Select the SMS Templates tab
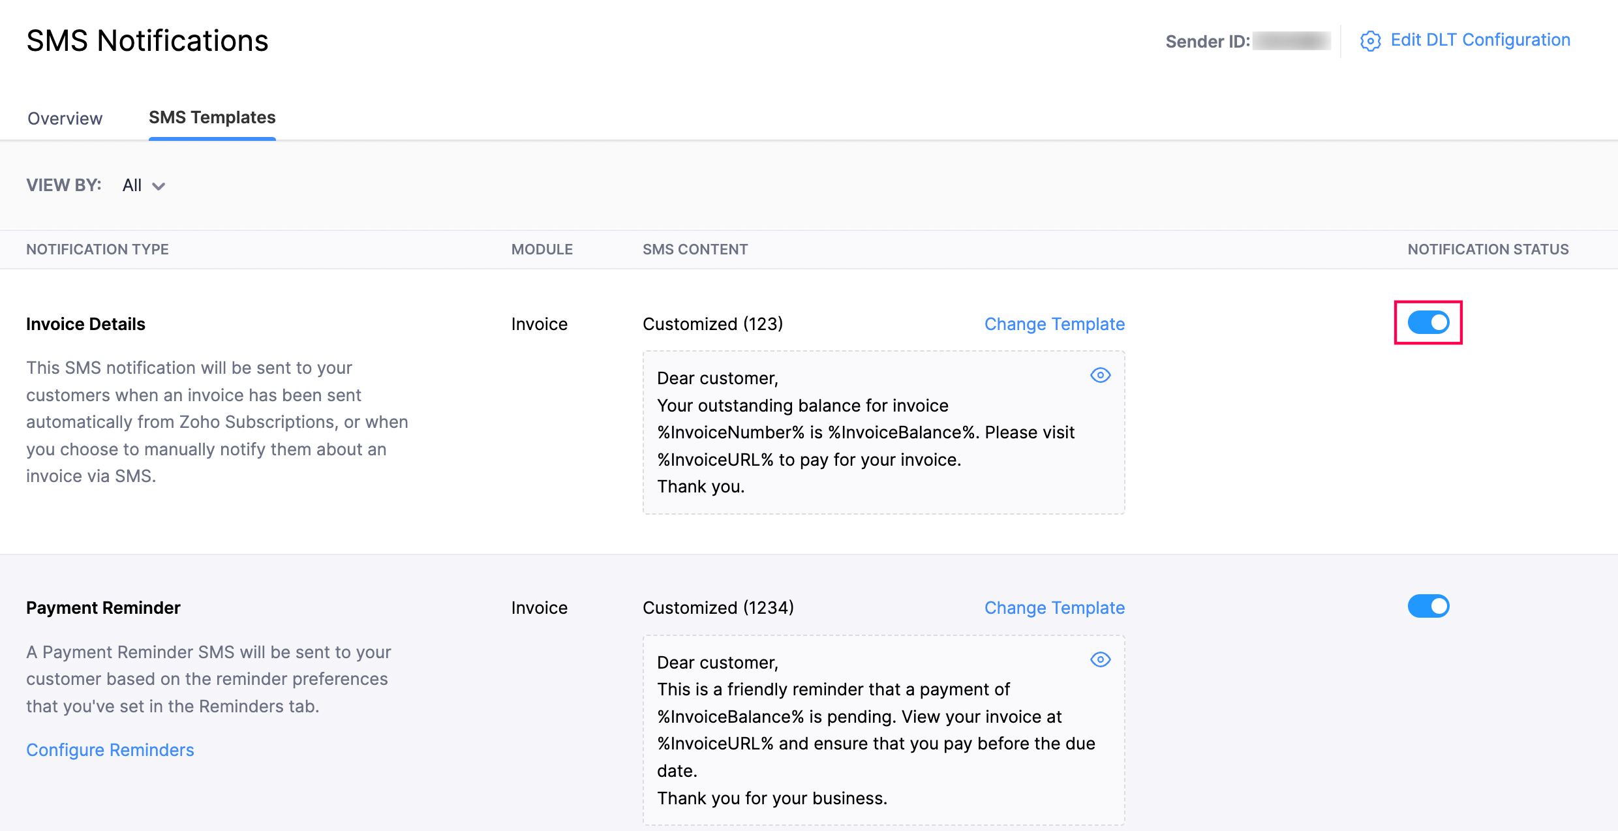The image size is (1618, 831). (212, 117)
